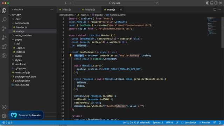The height and width of the screenshot is (126, 224).
Task: Open Source Control view
Action: (x=4, y=29)
